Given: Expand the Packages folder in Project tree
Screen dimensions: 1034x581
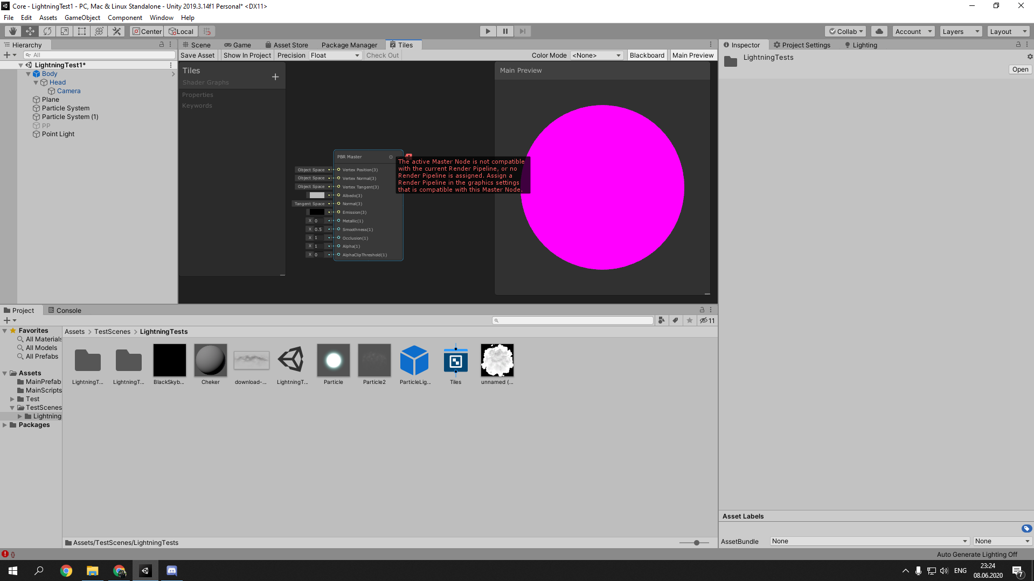Looking at the screenshot, I should (x=5, y=425).
